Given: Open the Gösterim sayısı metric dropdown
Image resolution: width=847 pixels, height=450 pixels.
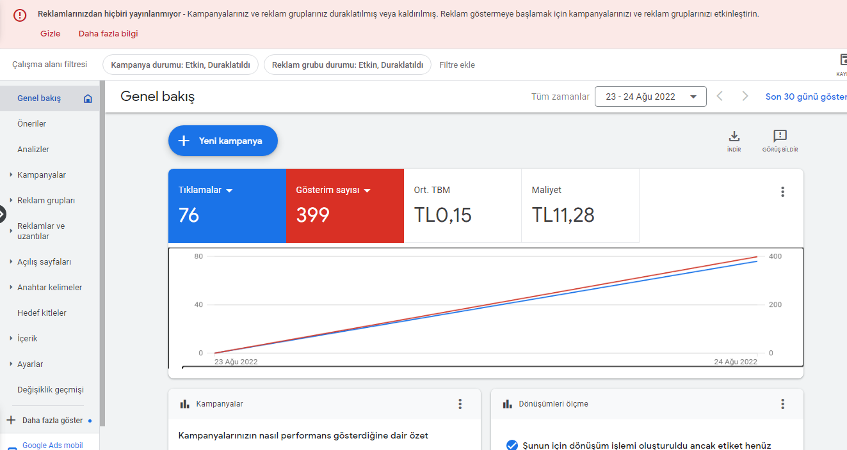Looking at the screenshot, I should tap(367, 190).
